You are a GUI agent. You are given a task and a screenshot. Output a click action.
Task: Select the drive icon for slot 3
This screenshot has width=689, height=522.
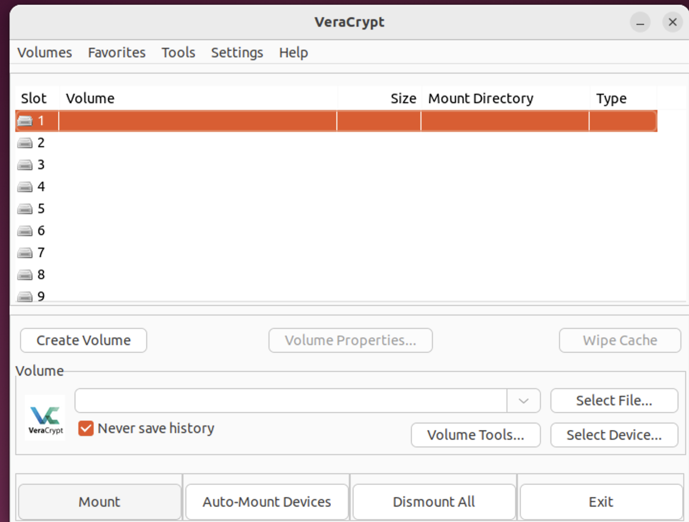25,165
